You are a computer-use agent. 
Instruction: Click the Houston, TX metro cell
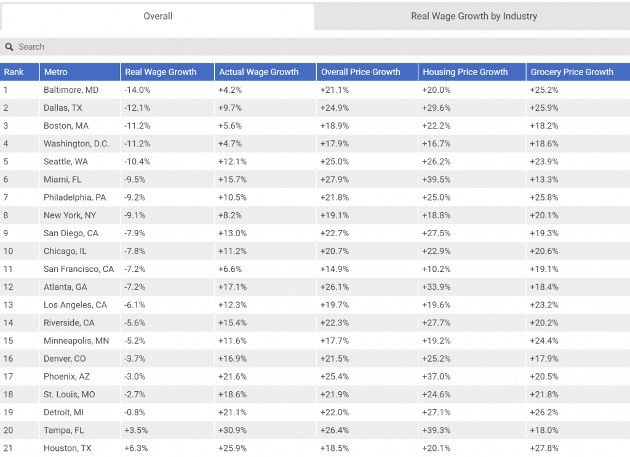[67, 448]
